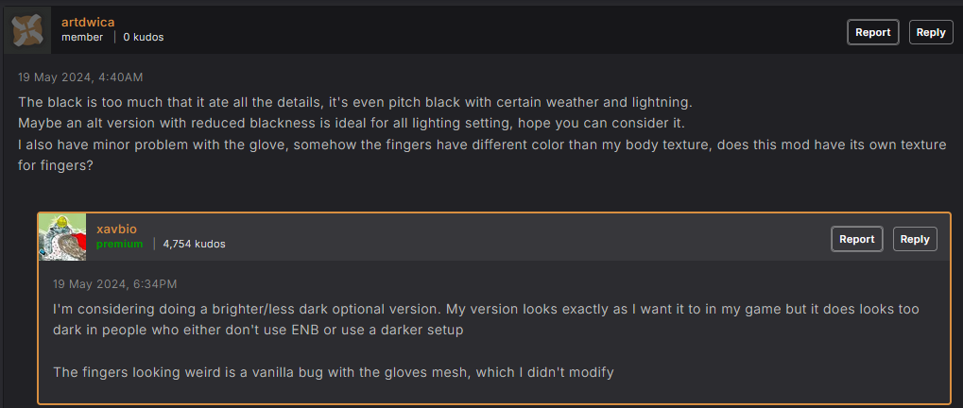
Task: Click the 4,754 kudos count
Action: tap(194, 244)
